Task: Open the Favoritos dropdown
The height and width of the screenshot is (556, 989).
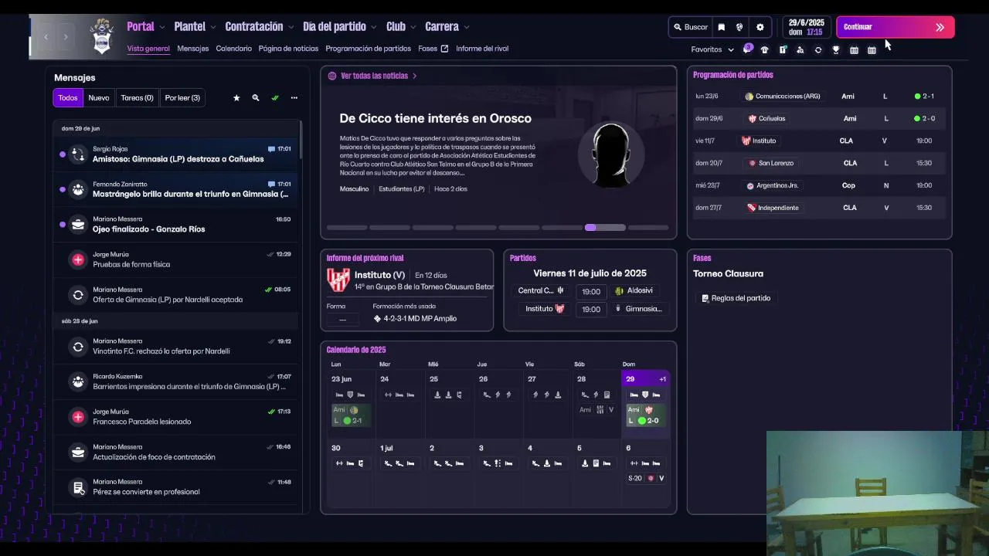Action: pos(712,49)
